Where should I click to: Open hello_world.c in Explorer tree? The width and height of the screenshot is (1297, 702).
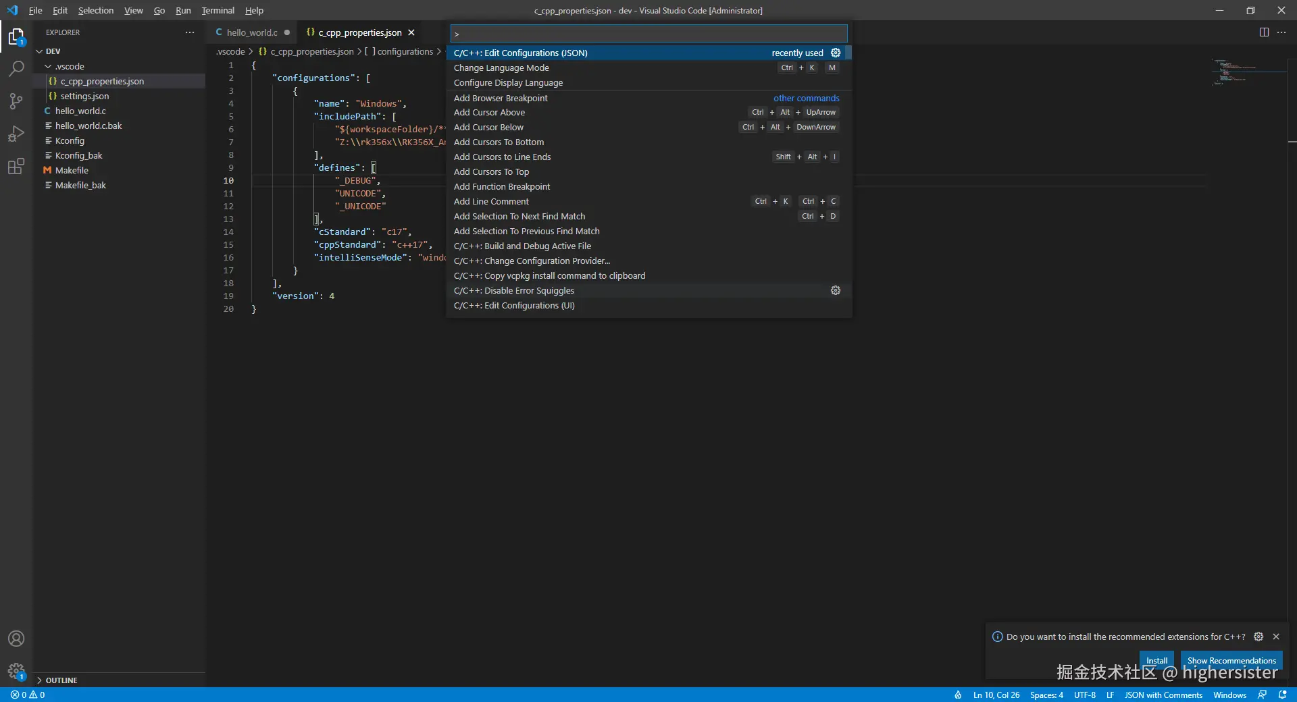[119, 111]
